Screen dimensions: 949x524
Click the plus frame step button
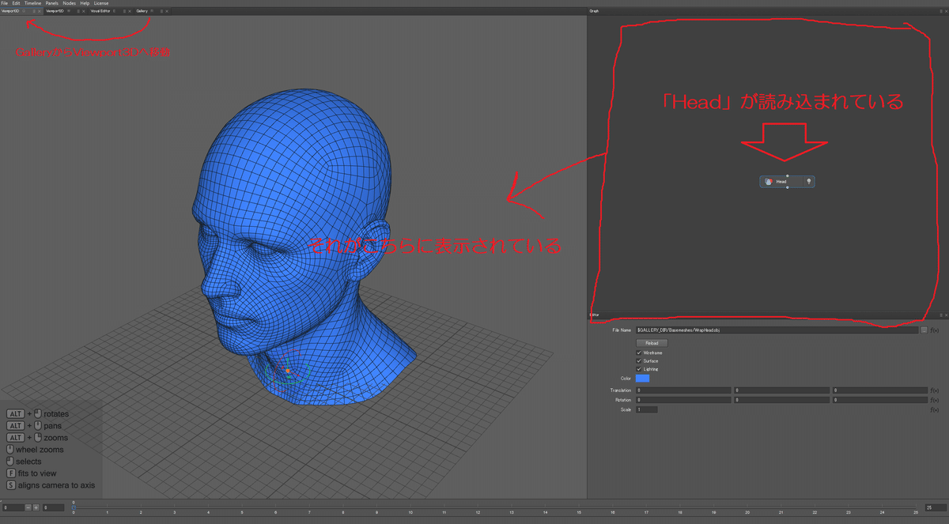point(36,507)
